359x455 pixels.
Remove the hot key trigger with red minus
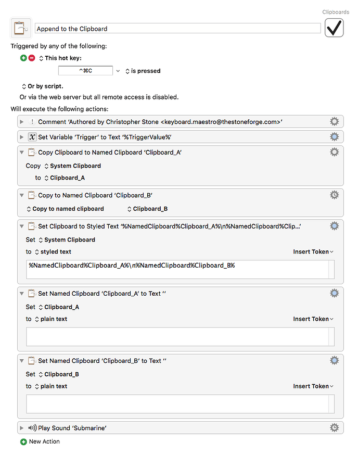click(x=32, y=58)
